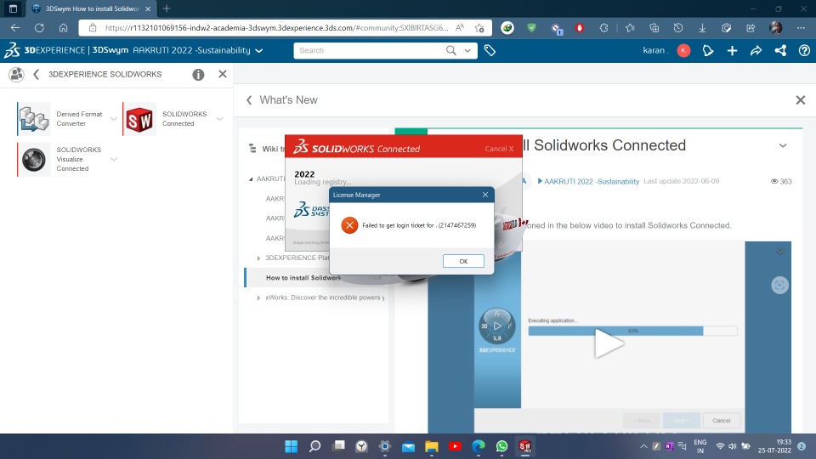Open the Edge Settings and more ellipsis menu

801,28
